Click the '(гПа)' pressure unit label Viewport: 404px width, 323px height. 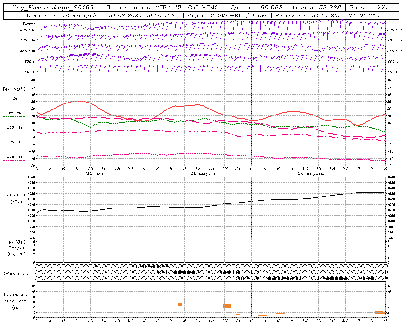pos(16,202)
